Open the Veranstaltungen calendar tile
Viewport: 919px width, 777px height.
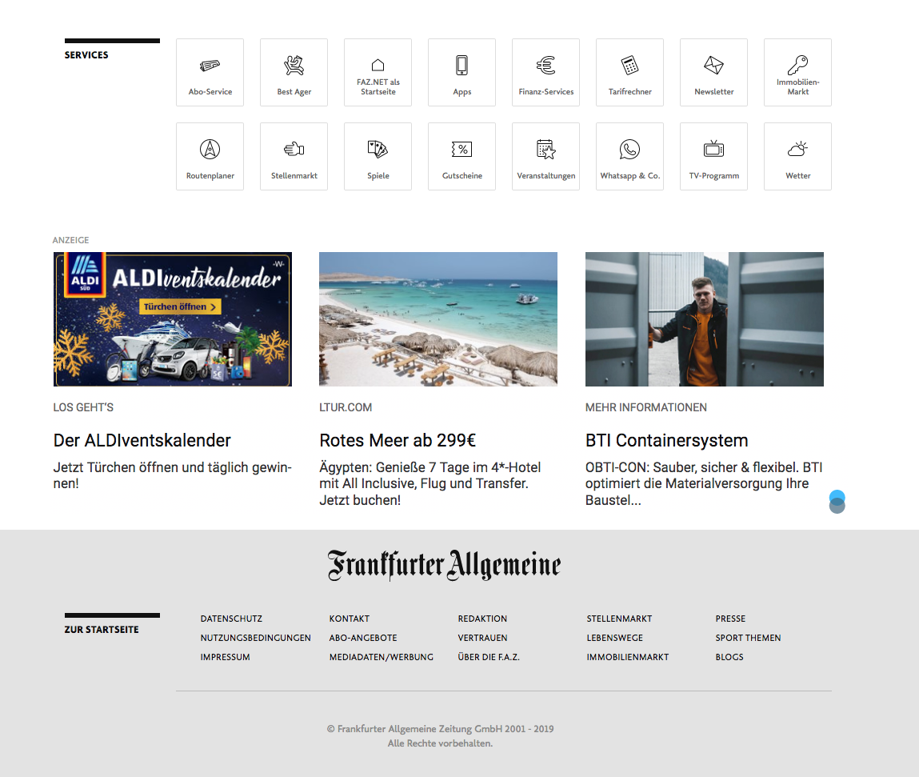(x=545, y=157)
